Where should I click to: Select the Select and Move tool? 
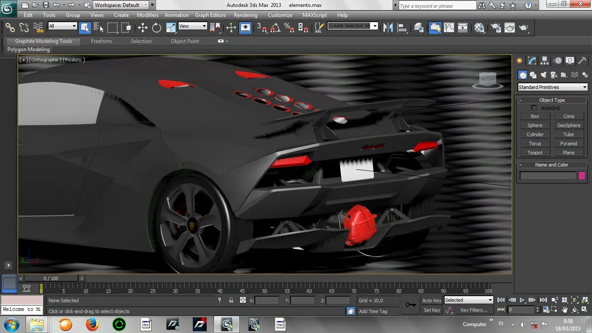(143, 28)
